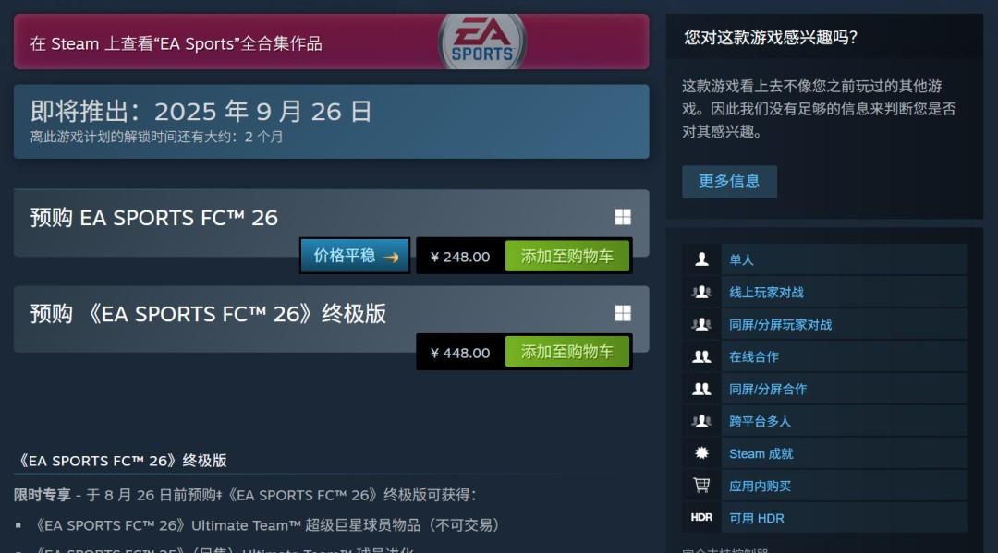
Task: Click the Windows icon beside the FC 26 pre-purchase
Action: pyautogui.click(x=623, y=217)
